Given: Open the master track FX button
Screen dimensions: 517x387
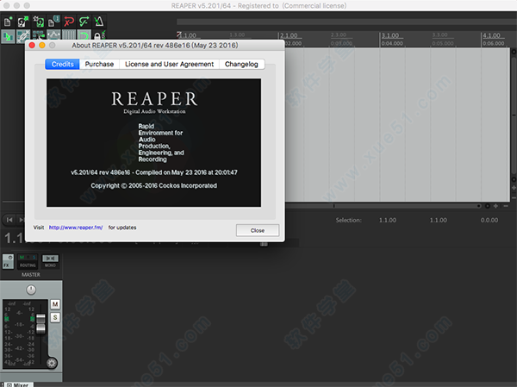Looking at the screenshot, I should tap(8, 262).
